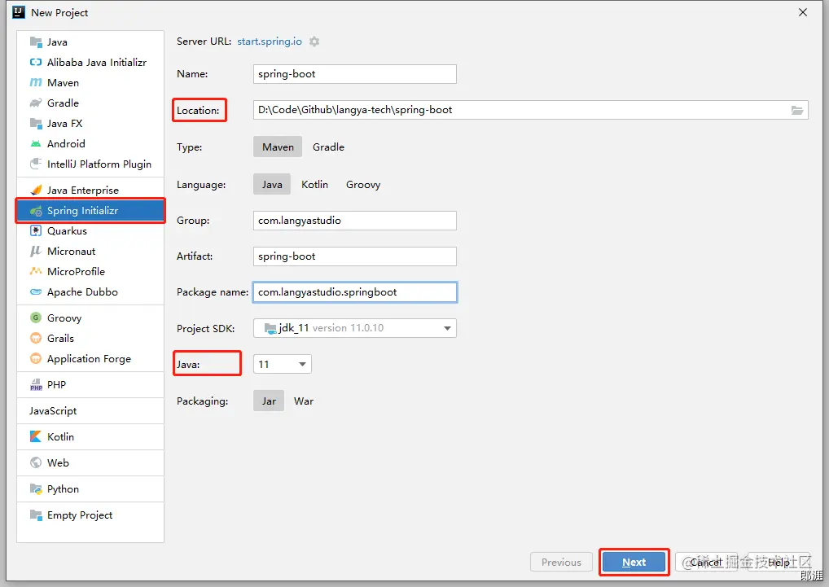The width and height of the screenshot is (829, 587).
Task: Click the PHP icon
Action: point(35,384)
